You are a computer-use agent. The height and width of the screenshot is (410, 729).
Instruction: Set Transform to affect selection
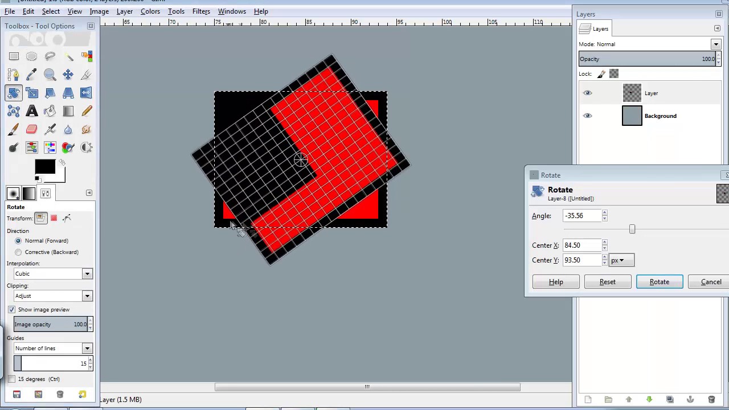coord(54,218)
